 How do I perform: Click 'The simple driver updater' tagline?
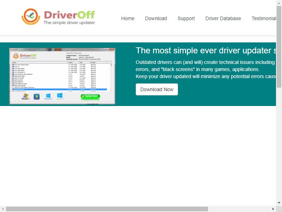click(69, 23)
